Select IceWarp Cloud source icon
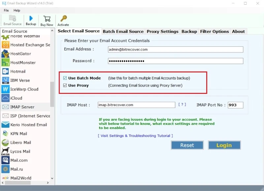 click(5, 89)
